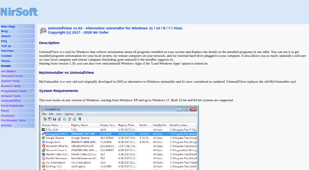This screenshot has height=170, width=309.
Task: Click the Copy icon in the UninstallView screenshot toolbar
Action: point(65,119)
